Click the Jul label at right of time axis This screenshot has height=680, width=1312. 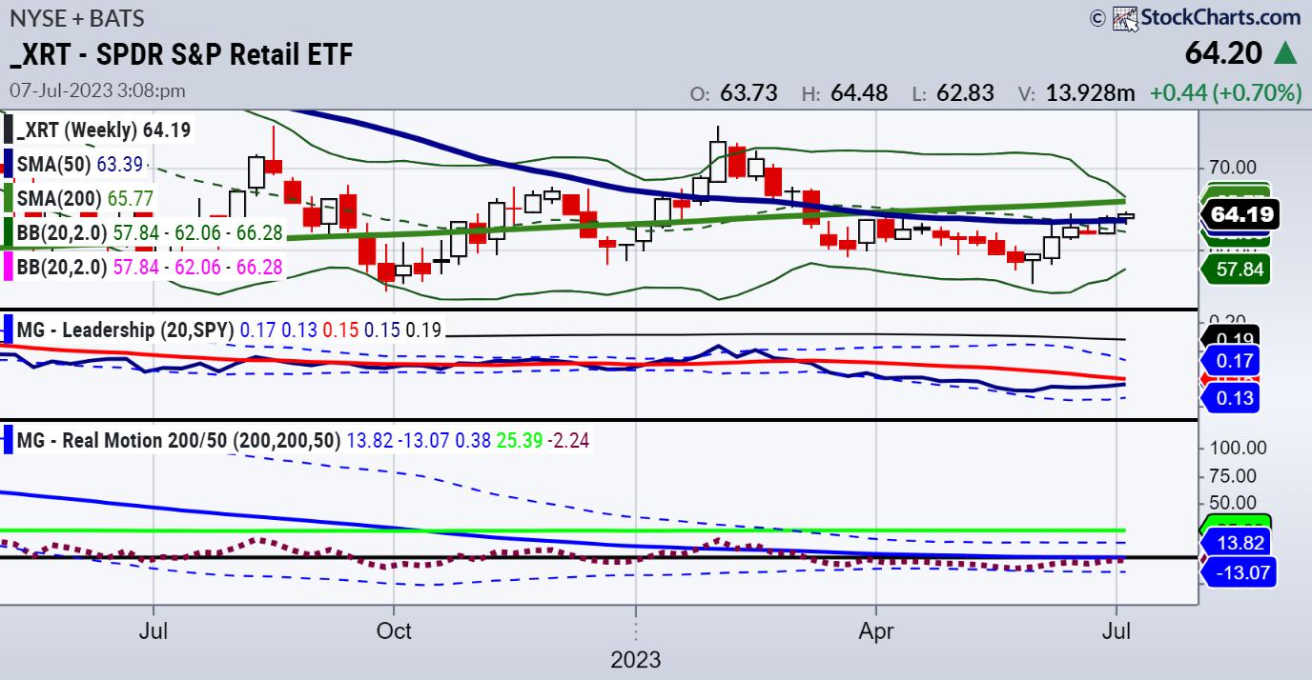[x=1116, y=630]
